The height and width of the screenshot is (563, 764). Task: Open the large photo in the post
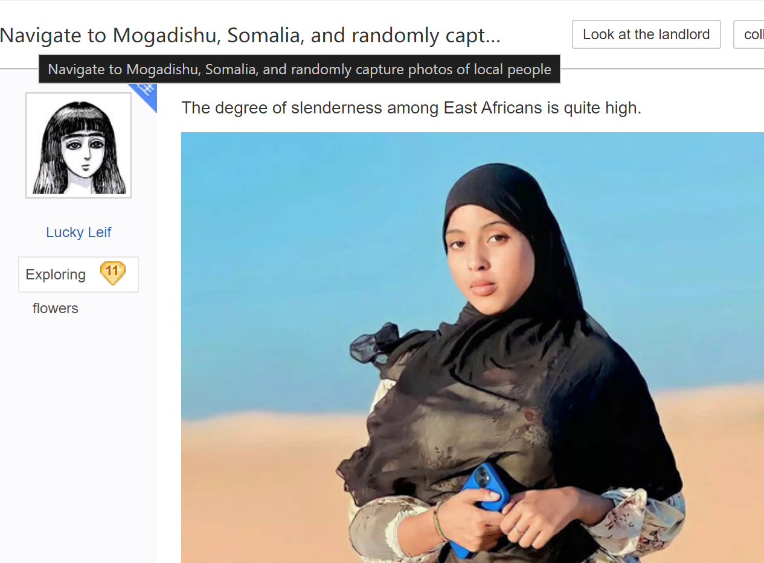coord(472,348)
